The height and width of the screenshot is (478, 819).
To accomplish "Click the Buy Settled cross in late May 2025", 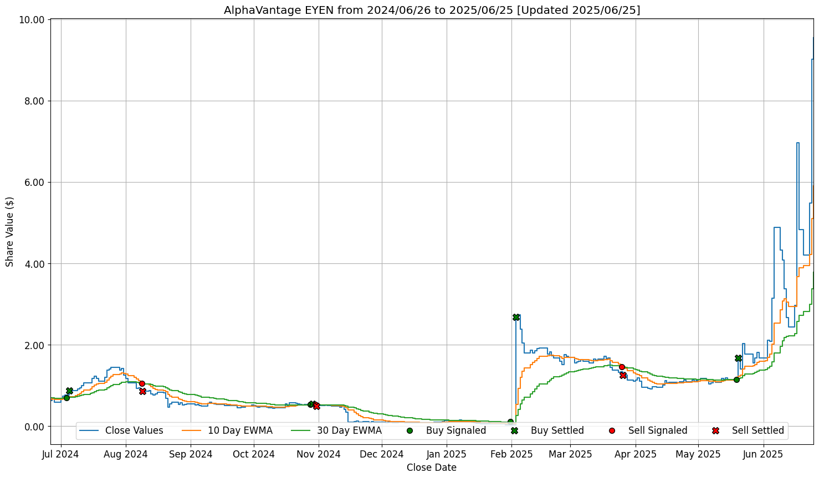I will 738,358.
